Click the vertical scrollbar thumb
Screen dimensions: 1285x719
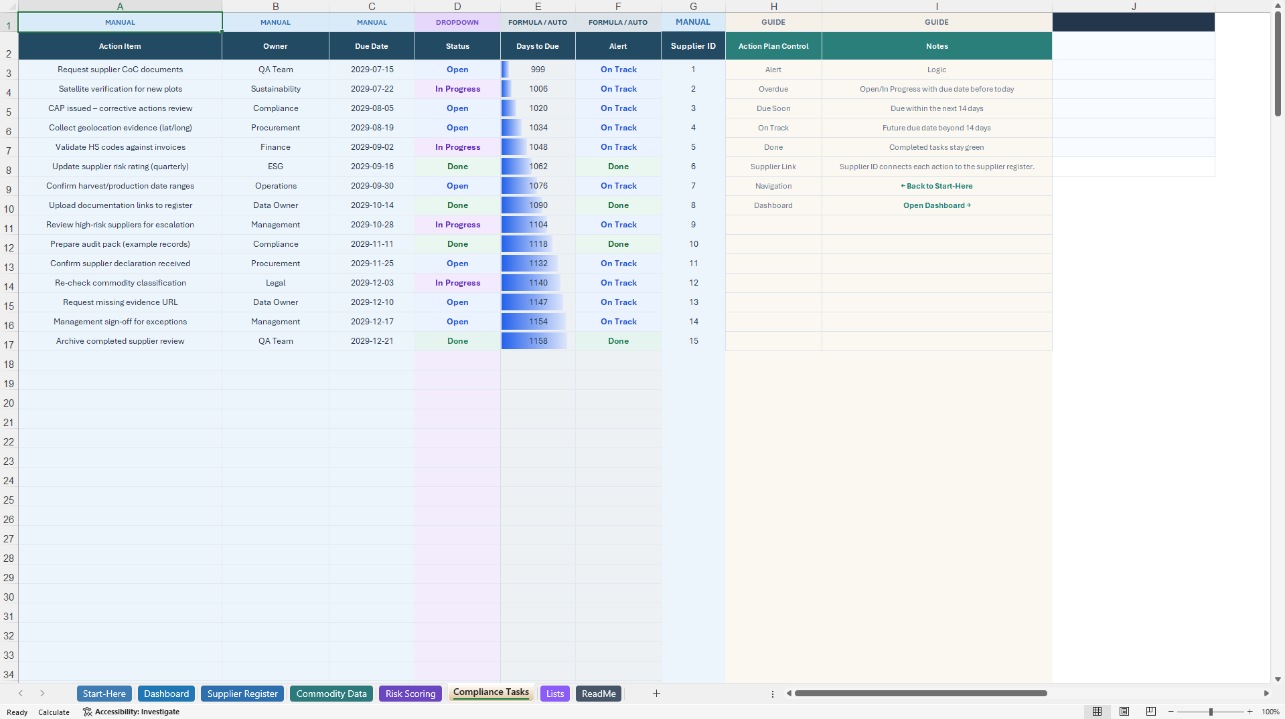(x=1278, y=64)
